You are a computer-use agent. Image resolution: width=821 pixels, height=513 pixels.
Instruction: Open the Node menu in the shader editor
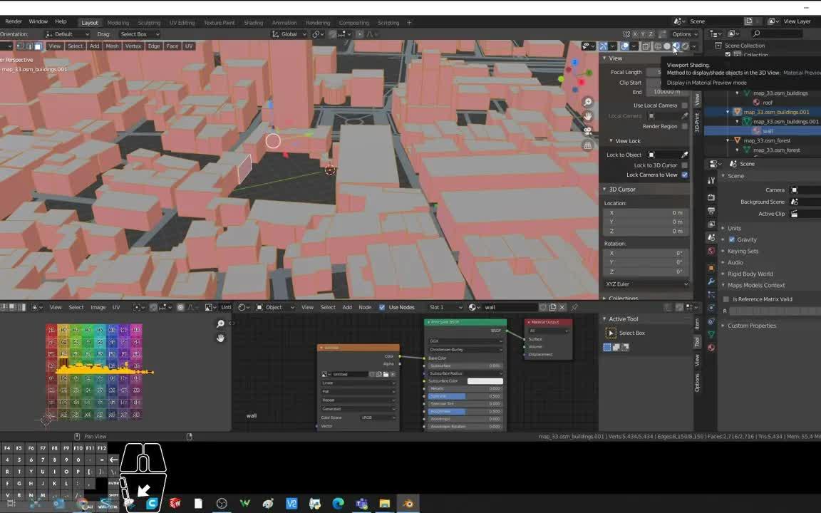(365, 307)
